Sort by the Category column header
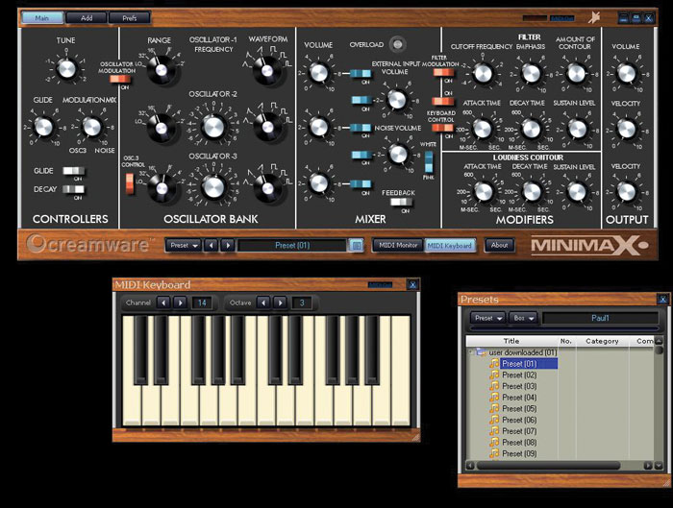Viewport: 673px width, 508px height. click(602, 341)
